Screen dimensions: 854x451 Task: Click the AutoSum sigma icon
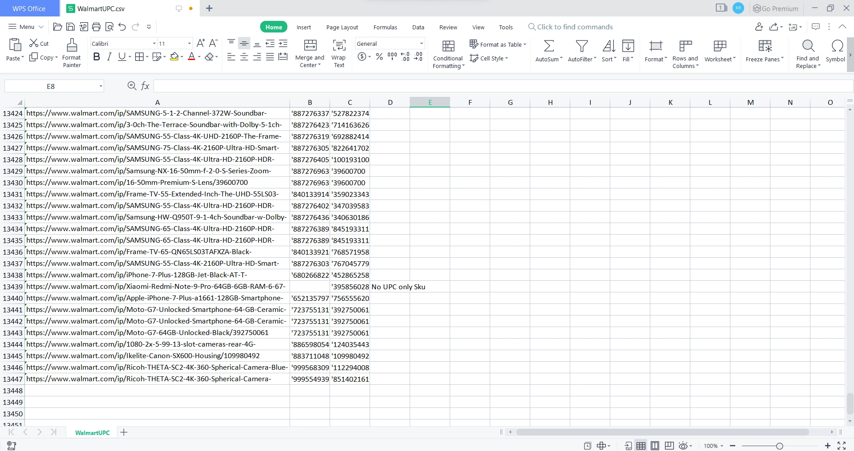[x=549, y=46]
